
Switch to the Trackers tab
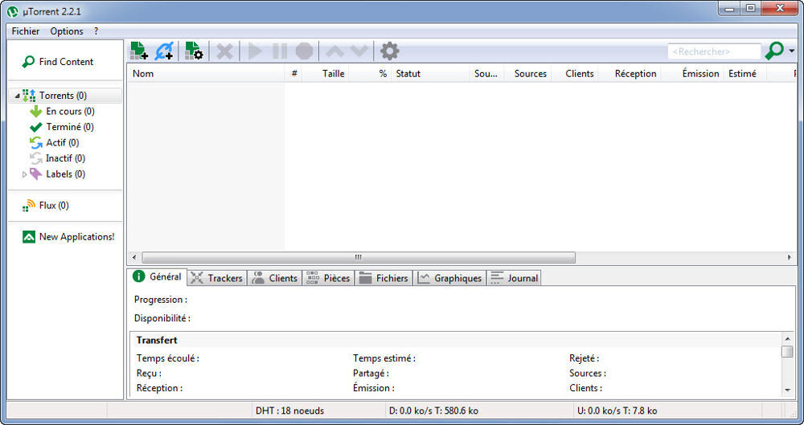coord(217,278)
